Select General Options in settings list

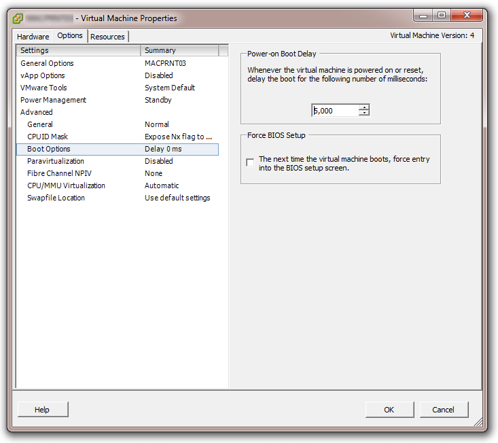(117, 63)
